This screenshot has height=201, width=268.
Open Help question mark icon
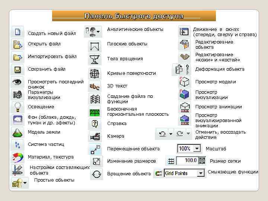click(95, 124)
